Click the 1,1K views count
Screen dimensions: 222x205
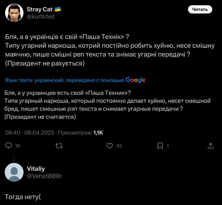(98, 132)
